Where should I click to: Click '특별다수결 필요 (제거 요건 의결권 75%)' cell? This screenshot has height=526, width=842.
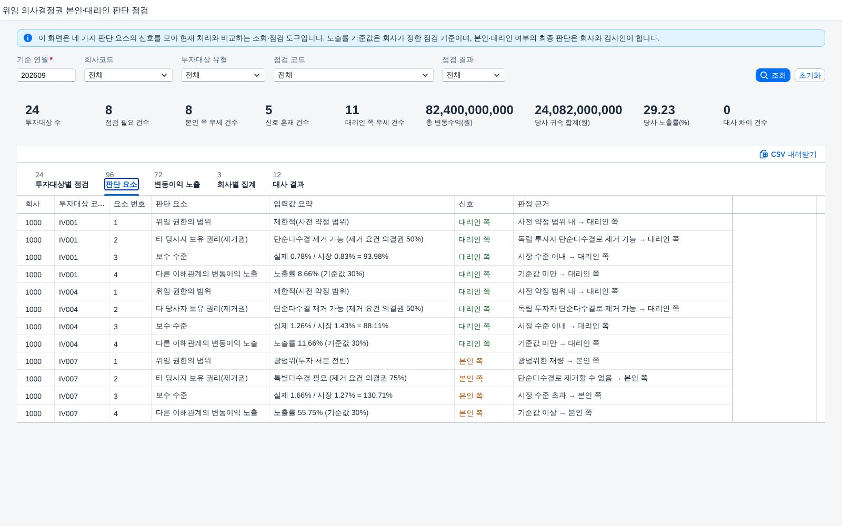(x=362, y=378)
